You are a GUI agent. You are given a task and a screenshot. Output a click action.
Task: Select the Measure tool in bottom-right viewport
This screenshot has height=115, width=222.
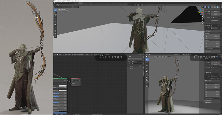coord(147,80)
